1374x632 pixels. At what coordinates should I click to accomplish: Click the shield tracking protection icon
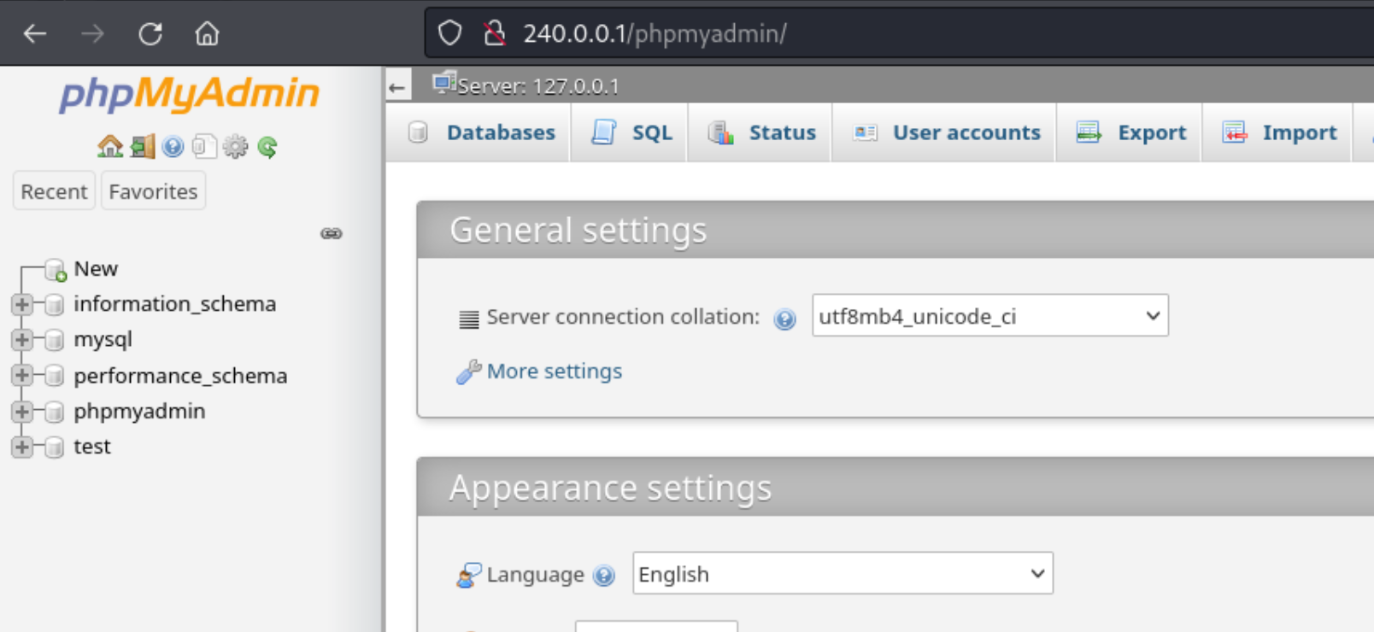click(x=449, y=33)
